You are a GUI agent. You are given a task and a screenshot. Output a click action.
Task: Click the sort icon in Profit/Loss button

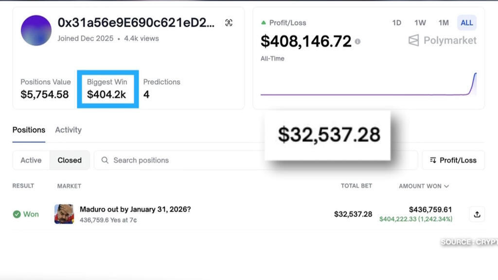click(x=433, y=160)
